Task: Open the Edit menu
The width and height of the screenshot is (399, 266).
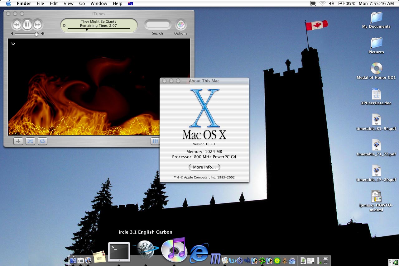Action: [54, 3]
